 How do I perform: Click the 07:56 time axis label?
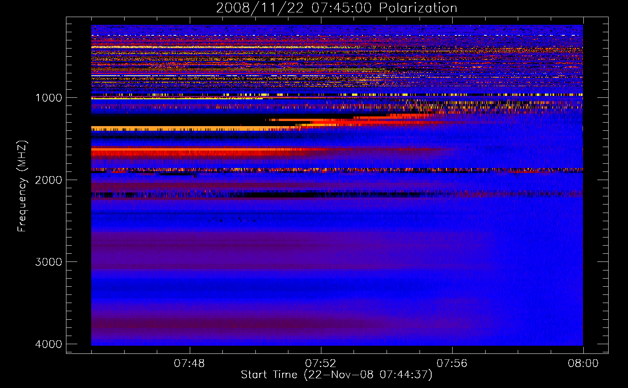[452, 364]
